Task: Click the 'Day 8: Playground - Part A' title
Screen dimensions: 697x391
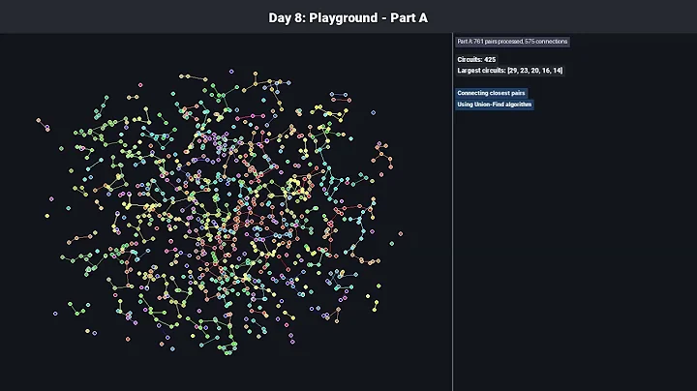Action: [348, 17]
